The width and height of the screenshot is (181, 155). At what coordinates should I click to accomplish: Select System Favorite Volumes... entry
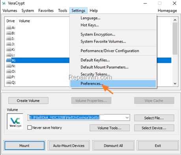pyautogui.click(x=113, y=42)
